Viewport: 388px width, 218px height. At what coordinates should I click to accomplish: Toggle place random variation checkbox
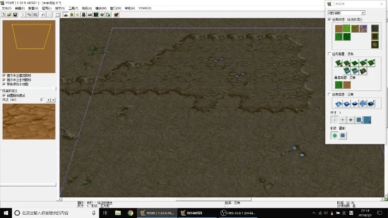pyautogui.click(x=4, y=95)
